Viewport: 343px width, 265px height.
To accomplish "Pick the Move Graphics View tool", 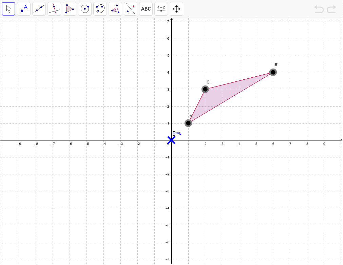I will 176,9.
